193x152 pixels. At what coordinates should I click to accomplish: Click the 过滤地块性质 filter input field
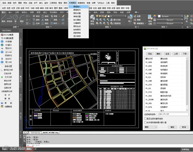173,114
